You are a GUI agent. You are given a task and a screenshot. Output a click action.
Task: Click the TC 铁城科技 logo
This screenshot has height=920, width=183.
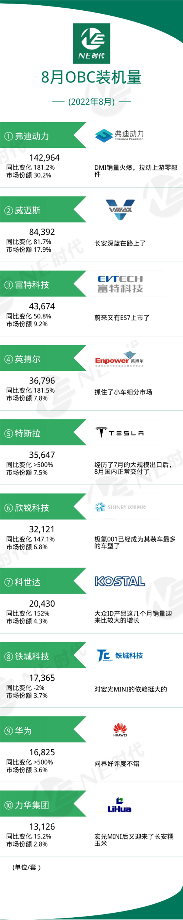click(x=120, y=655)
